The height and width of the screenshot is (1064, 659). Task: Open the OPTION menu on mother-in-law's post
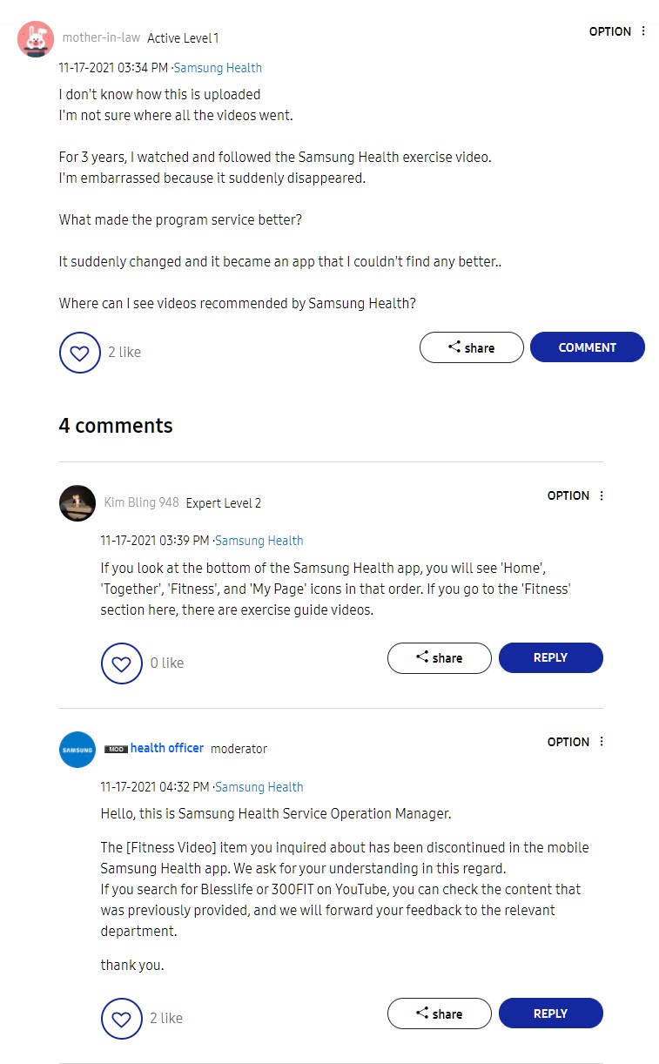coord(618,31)
